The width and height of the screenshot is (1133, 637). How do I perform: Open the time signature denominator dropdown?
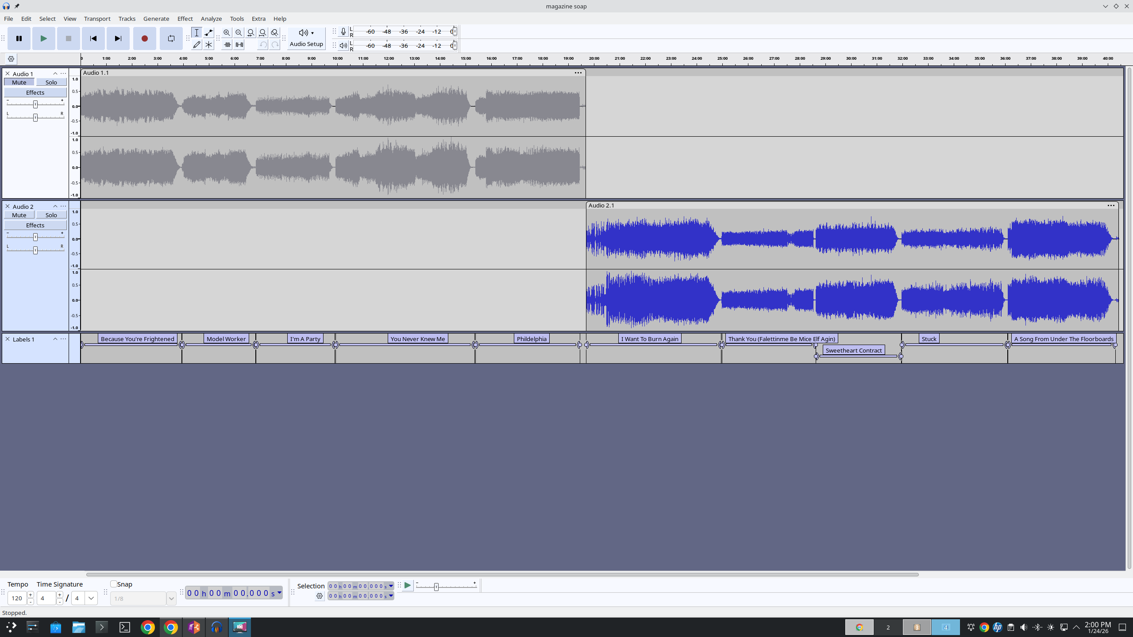[91, 598]
